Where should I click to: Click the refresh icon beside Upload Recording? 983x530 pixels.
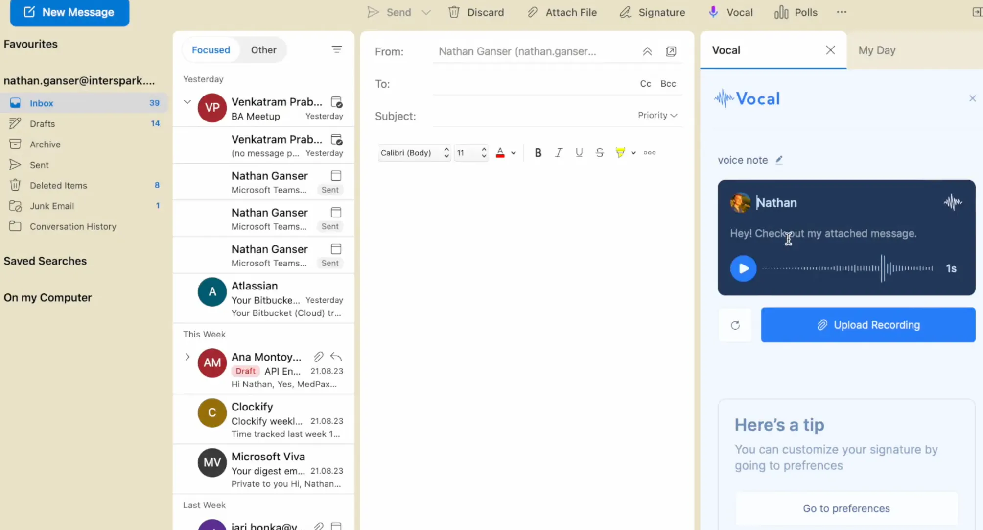click(x=735, y=325)
